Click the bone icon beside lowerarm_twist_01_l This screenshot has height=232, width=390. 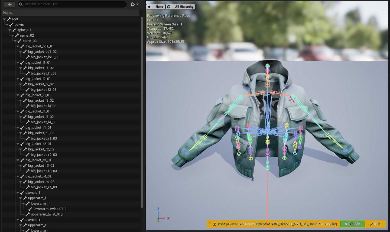tap(30, 209)
